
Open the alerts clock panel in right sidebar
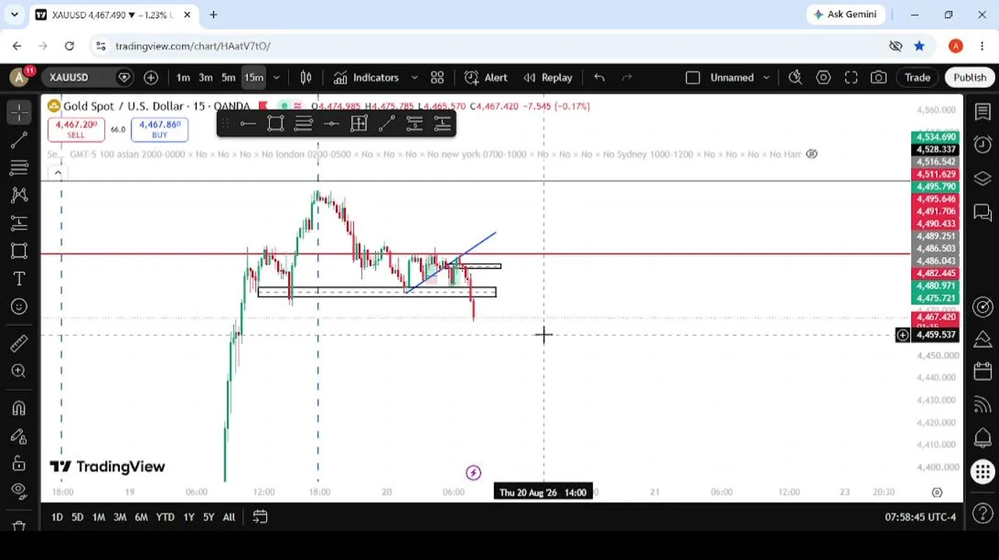point(983,145)
